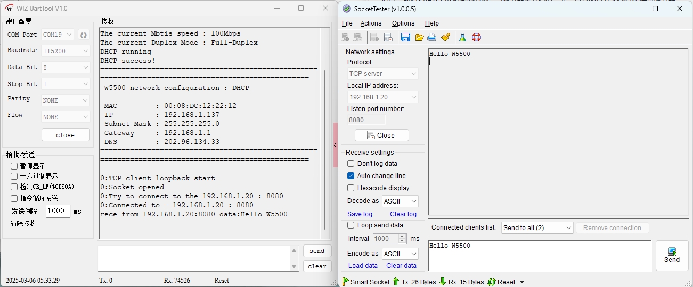Image resolution: width=693 pixels, height=287 pixels.
Task: Click the printer icon in SocketTester toolbar
Action: pyautogui.click(x=432, y=37)
